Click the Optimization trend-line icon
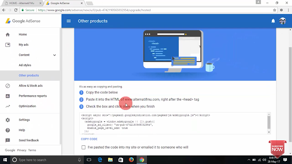The image size is (292, 164). pos(8,106)
